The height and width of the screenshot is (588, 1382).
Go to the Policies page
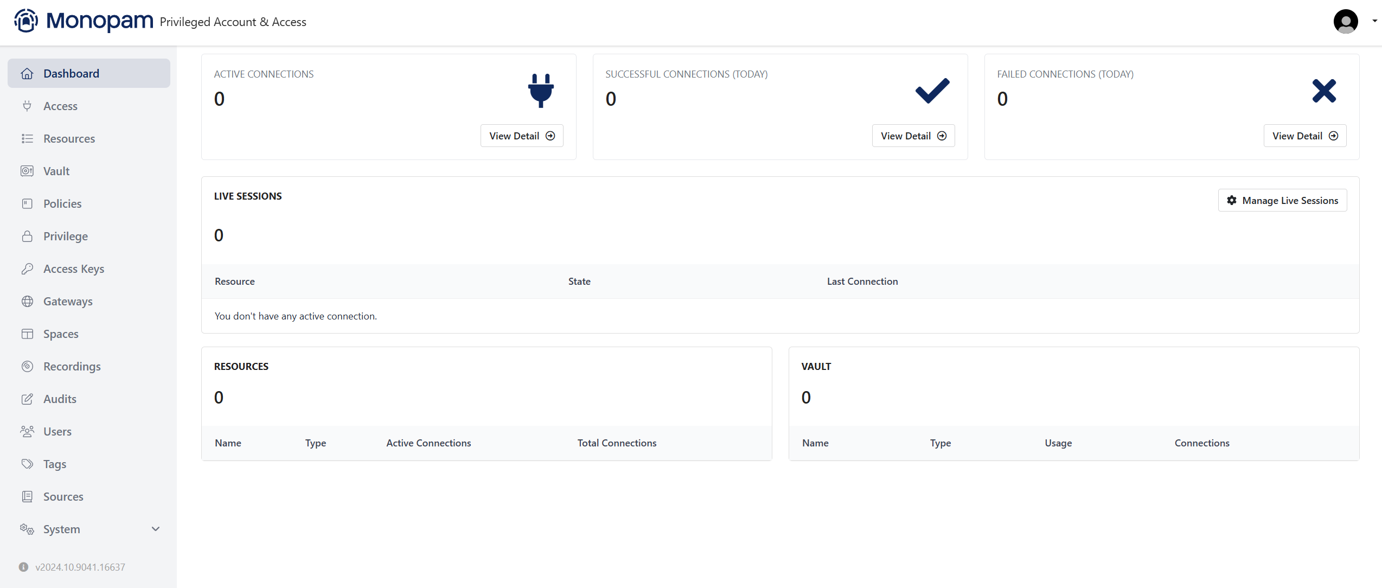tap(62, 204)
